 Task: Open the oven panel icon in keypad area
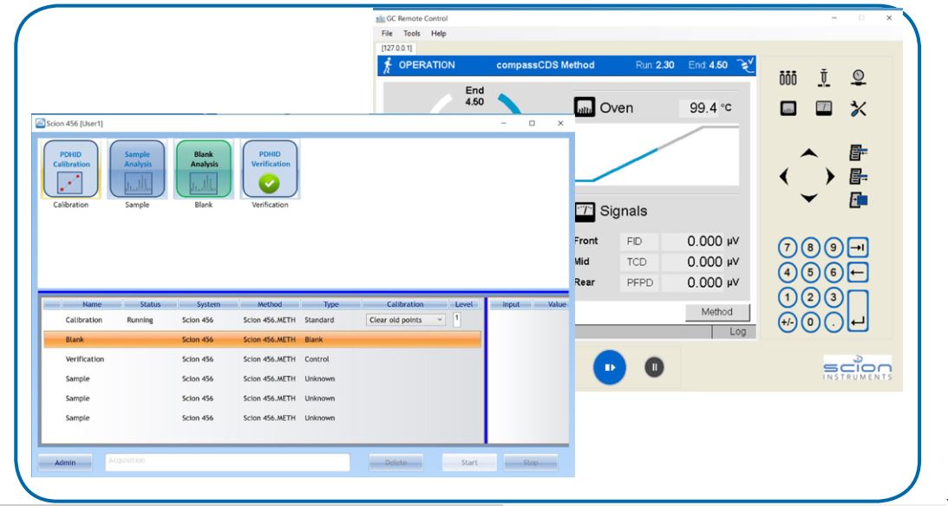(788, 108)
